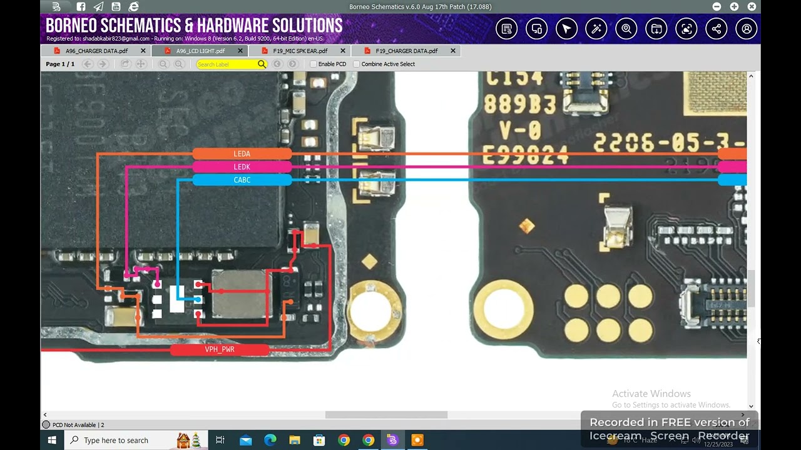Zoom out with the minus magnifier
Image resolution: width=801 pixels, height=450 pixels.
coord(163,64)
